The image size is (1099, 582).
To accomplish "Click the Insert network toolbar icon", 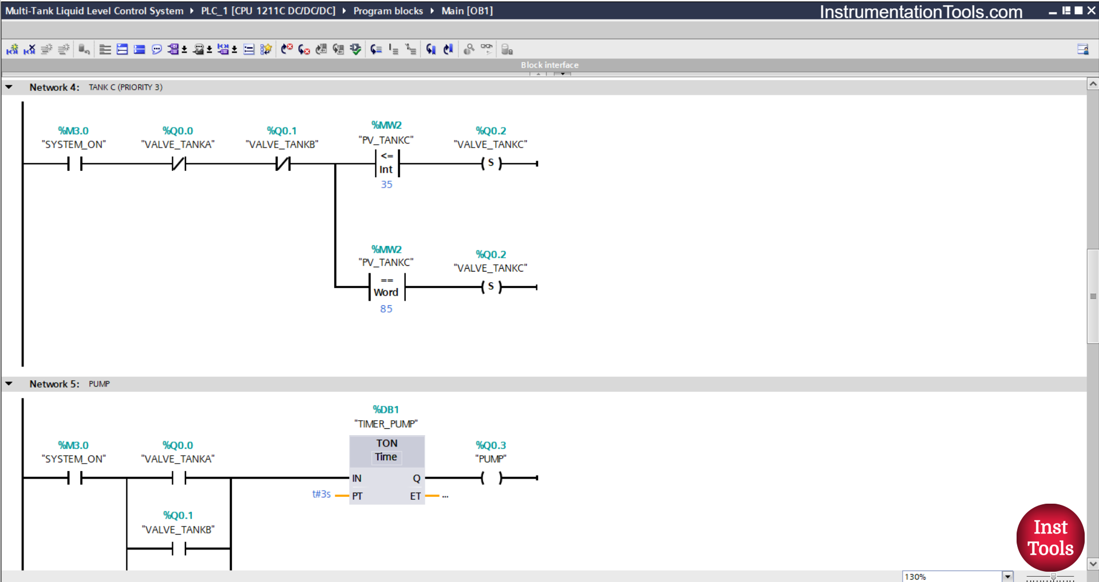I will (12, 50).
